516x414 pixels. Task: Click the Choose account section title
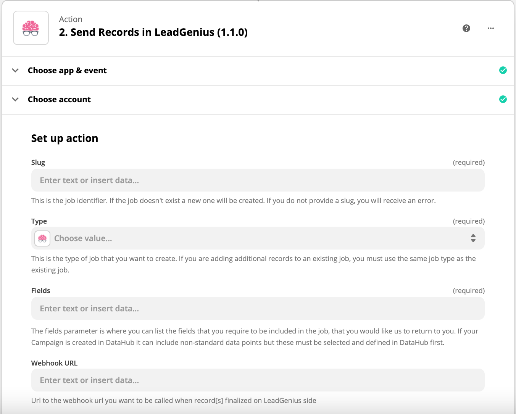click(x=59, y=100)
